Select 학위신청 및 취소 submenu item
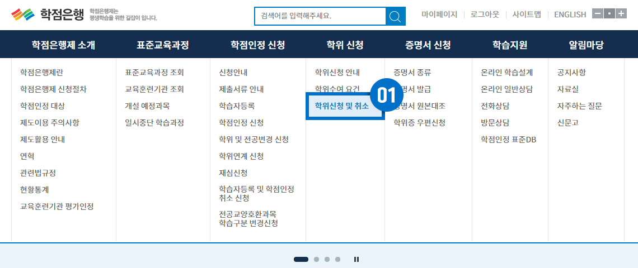Viewport: 638px width, 268px height. 341,106
